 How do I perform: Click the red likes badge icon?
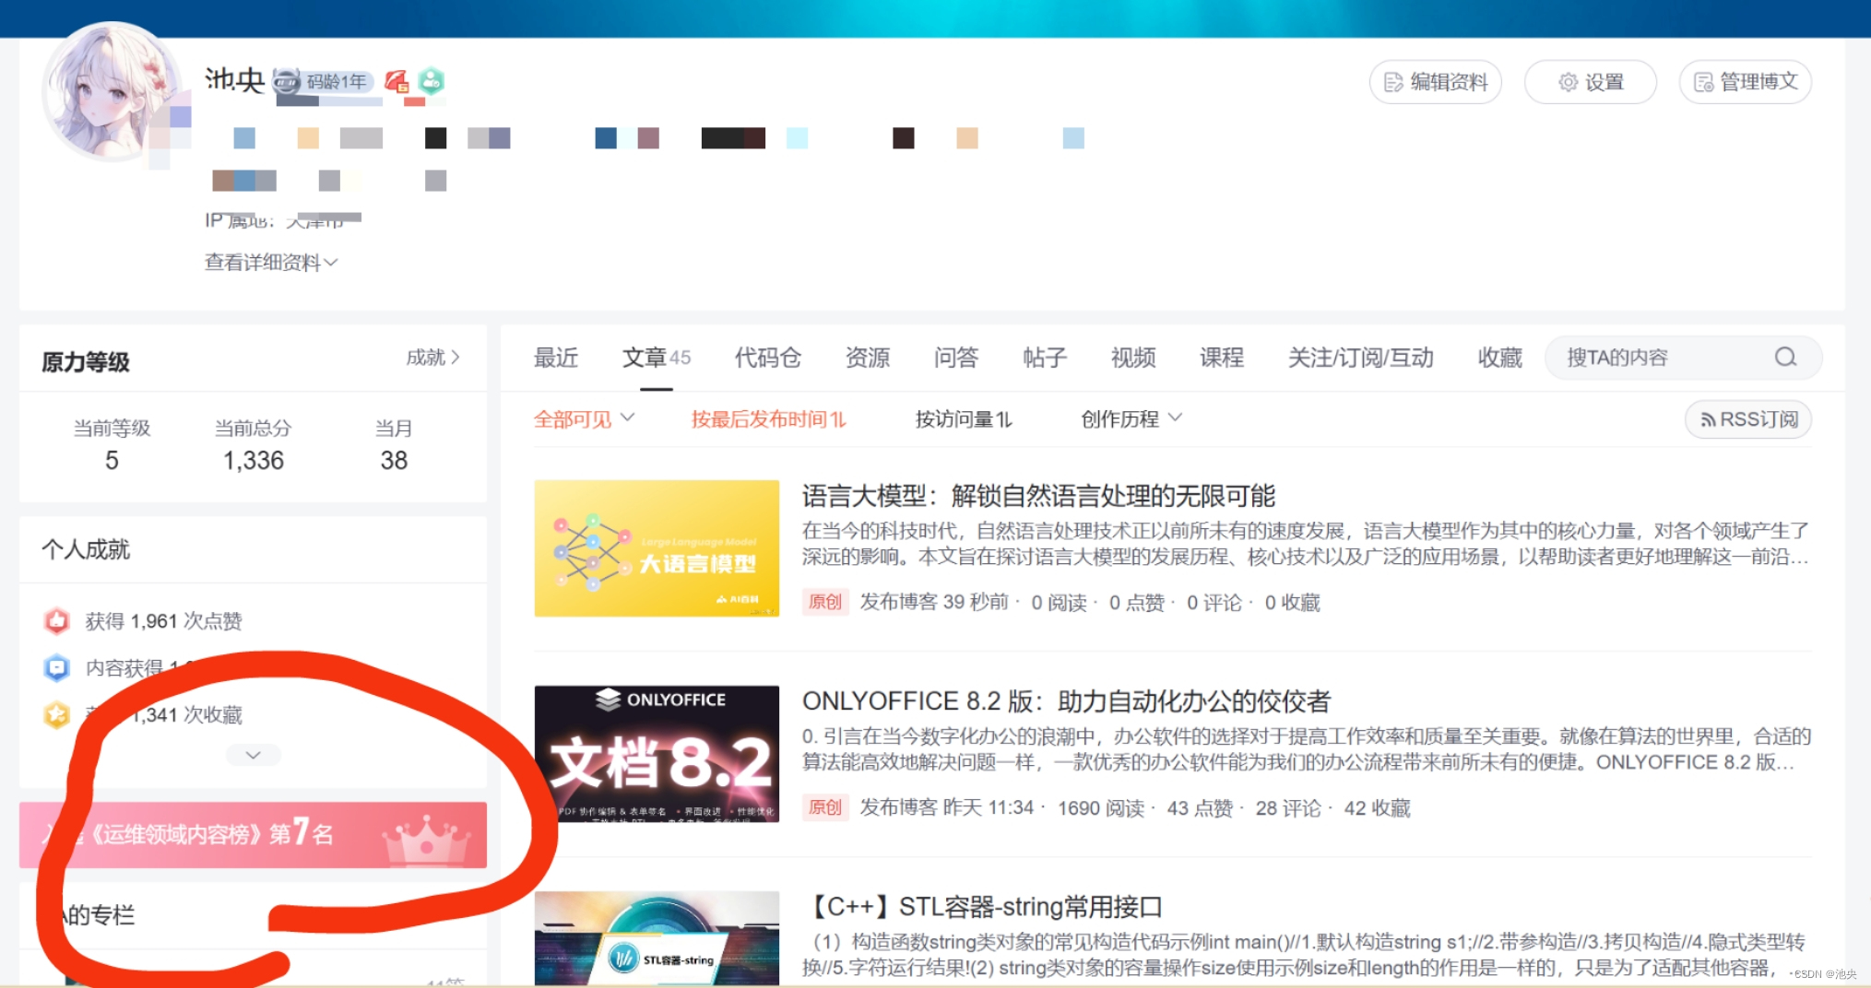(57, 621)
